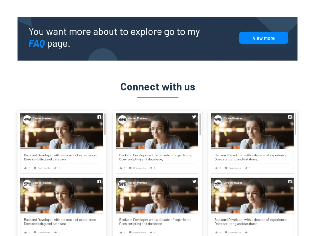Click the View more button

tap(263, 38)
